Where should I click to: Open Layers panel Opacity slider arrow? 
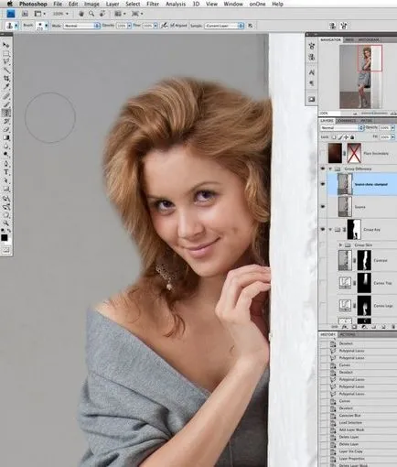392,128
